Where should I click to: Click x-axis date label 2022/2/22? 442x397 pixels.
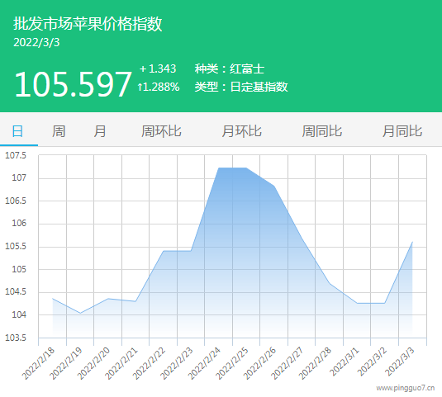coord(149,363)
